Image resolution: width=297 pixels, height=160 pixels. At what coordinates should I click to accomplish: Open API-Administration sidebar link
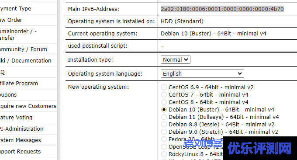[x=21, y=129]
